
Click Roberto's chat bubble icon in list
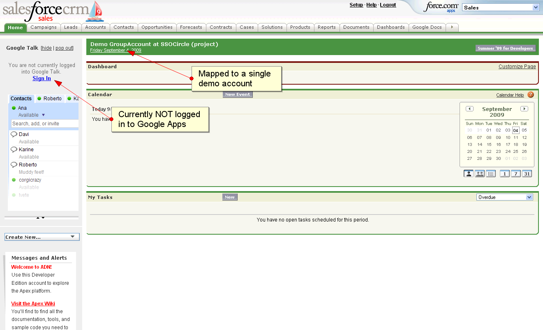(14, 165)
